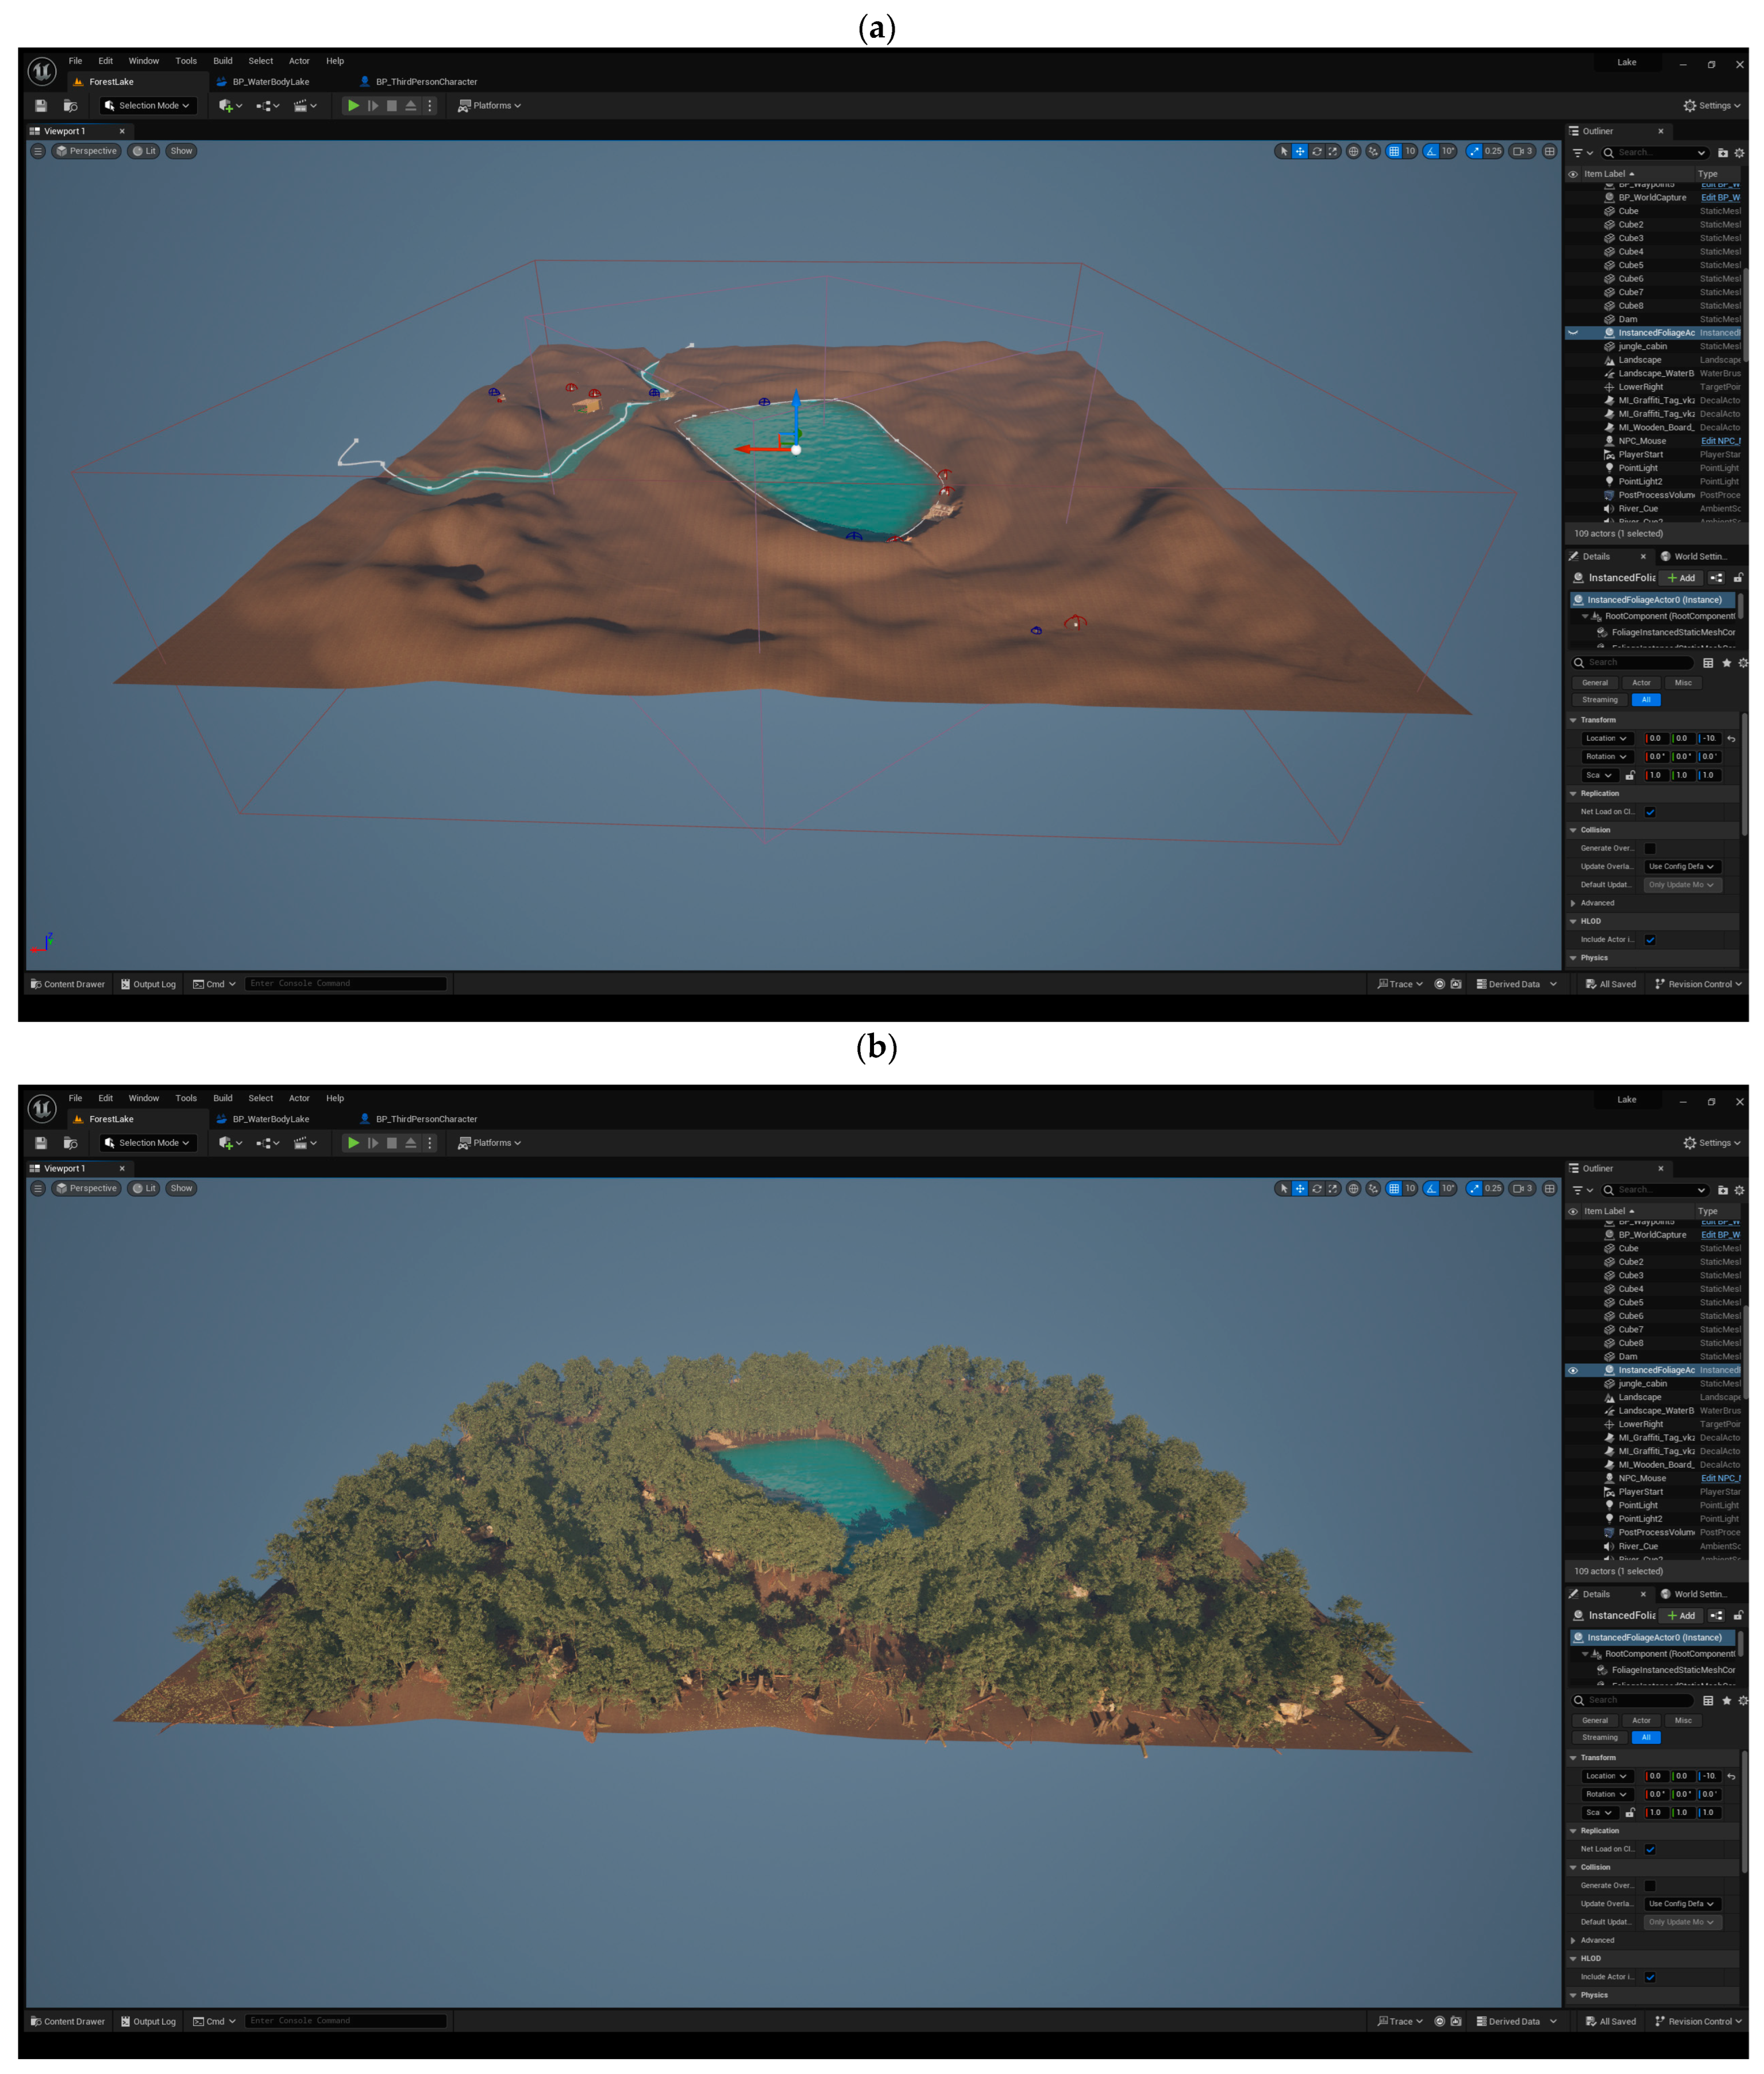Show hidden InstancedFoliageActor via closed-eye icon in (a)
This screenshot has width=1764, height=2074.
pos(1573,333)
